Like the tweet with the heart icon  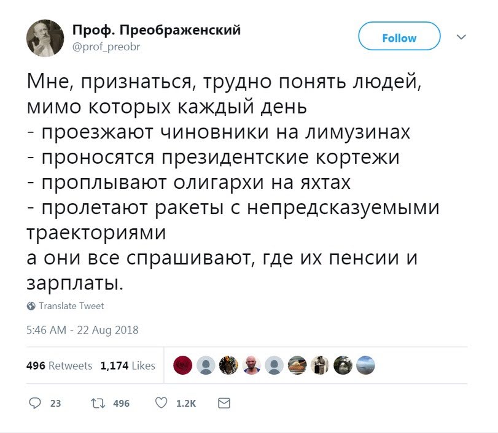[x=161, y=403]
